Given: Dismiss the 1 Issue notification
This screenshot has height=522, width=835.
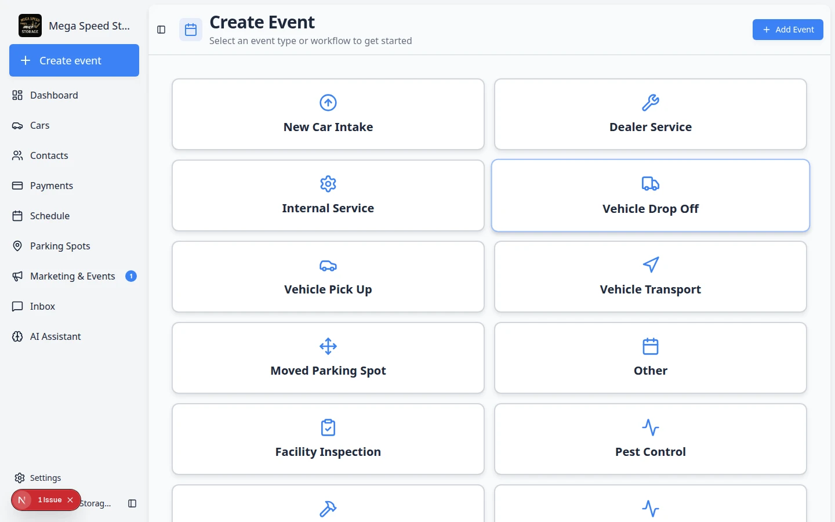Looking at the screenshot, I should 70,500.
